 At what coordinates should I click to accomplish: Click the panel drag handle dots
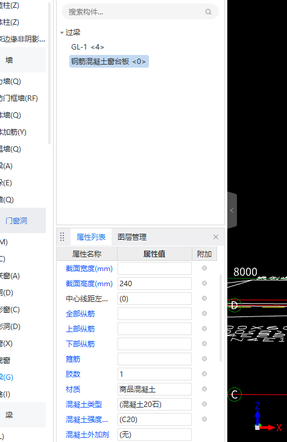click(62, 237)
